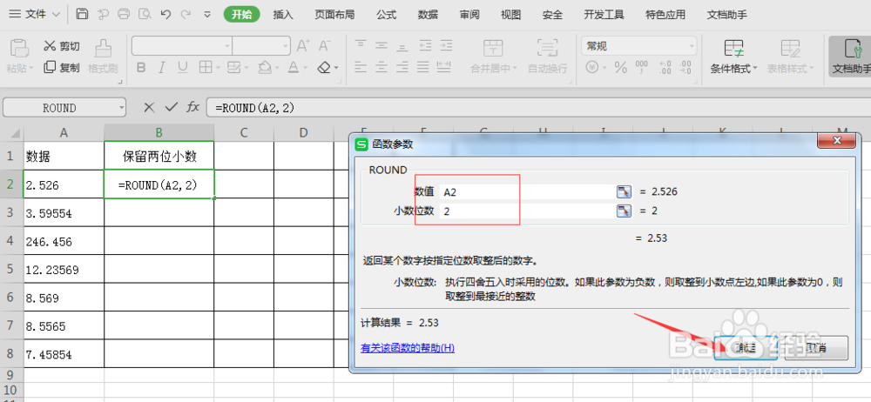871x402 pixels.
Task: Open the ROUND name box dropdown
Action: pyautogui.click(x=121, y=108)
